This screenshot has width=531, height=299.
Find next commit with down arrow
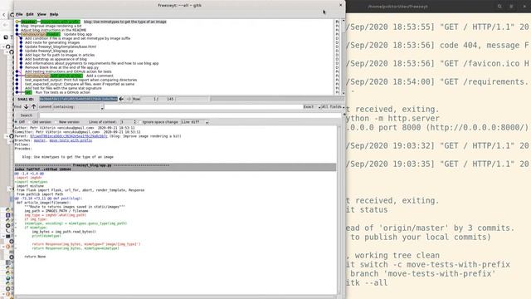tap(26, 107)
